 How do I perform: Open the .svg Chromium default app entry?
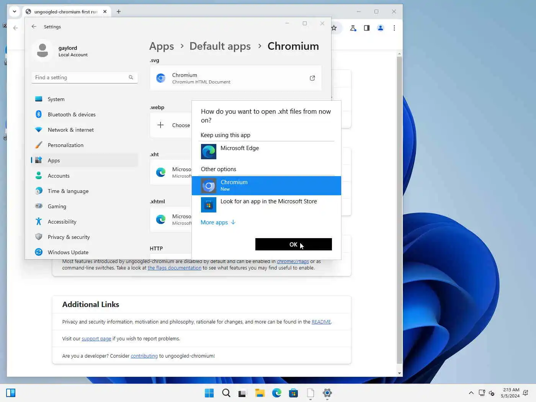(236, 78)
